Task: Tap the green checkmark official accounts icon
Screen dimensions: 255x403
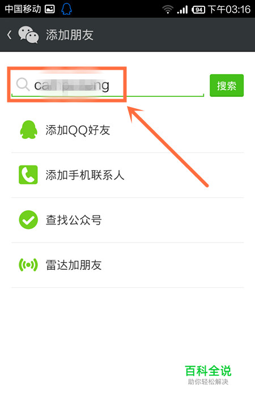Action: click(28, 220)
